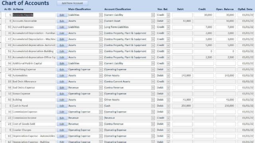255x143 pixels.
Task: Click the Accrued Expenses name field
Action: pyautogui.click(x=34, y=27)
